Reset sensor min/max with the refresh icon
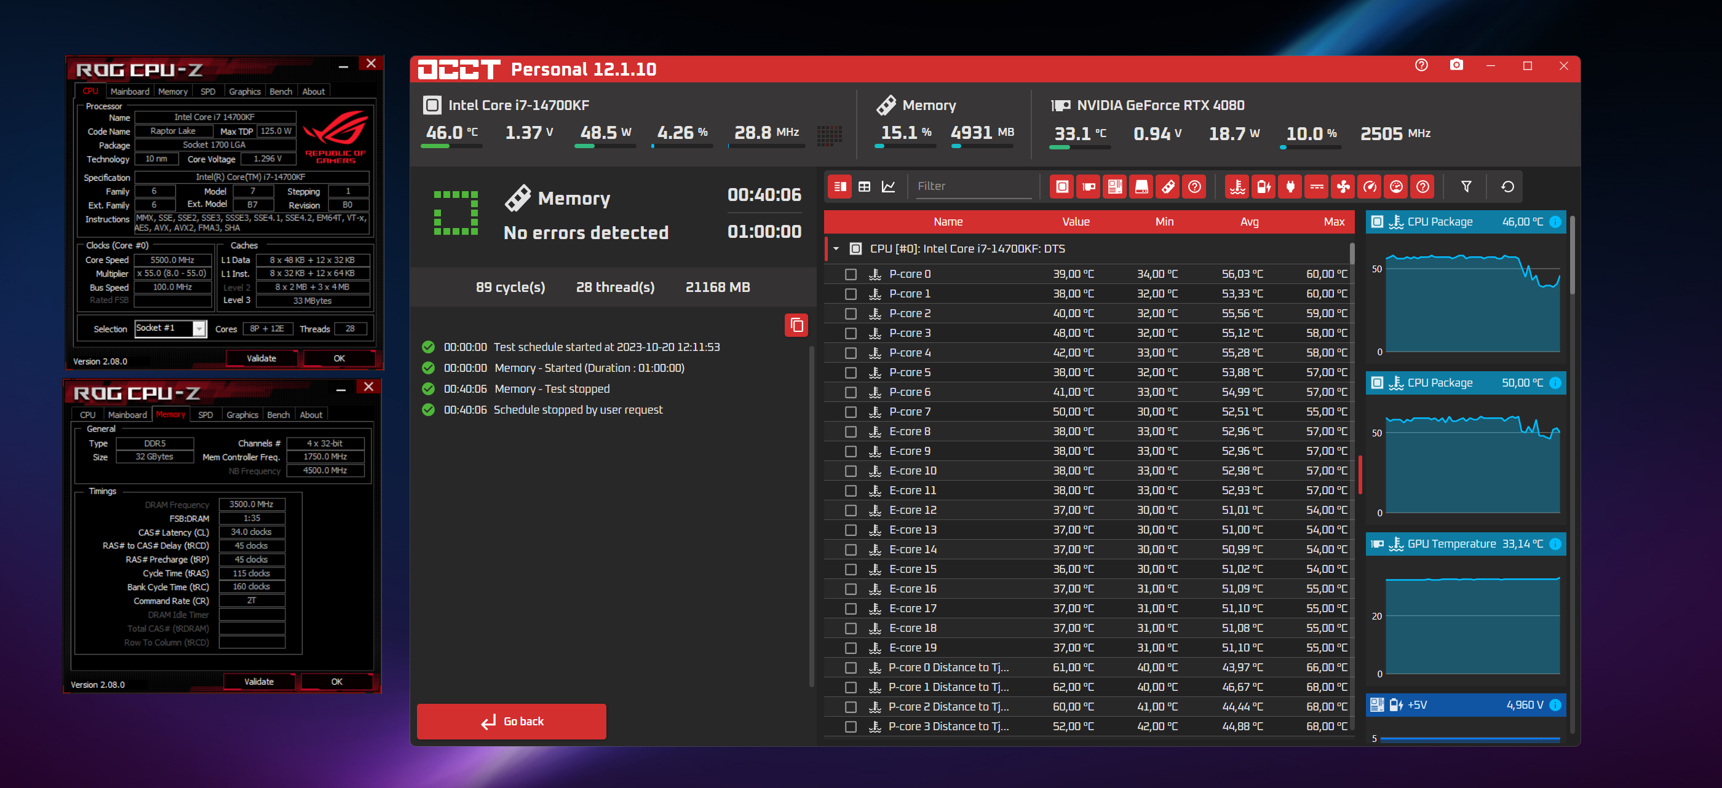The height and width of the screenshot is (788, 1722). tap(1507, 186)
